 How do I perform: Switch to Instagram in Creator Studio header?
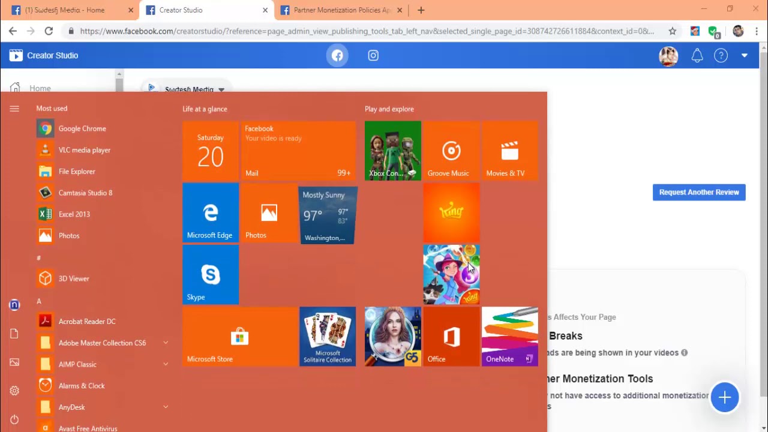tap(373, 55)
